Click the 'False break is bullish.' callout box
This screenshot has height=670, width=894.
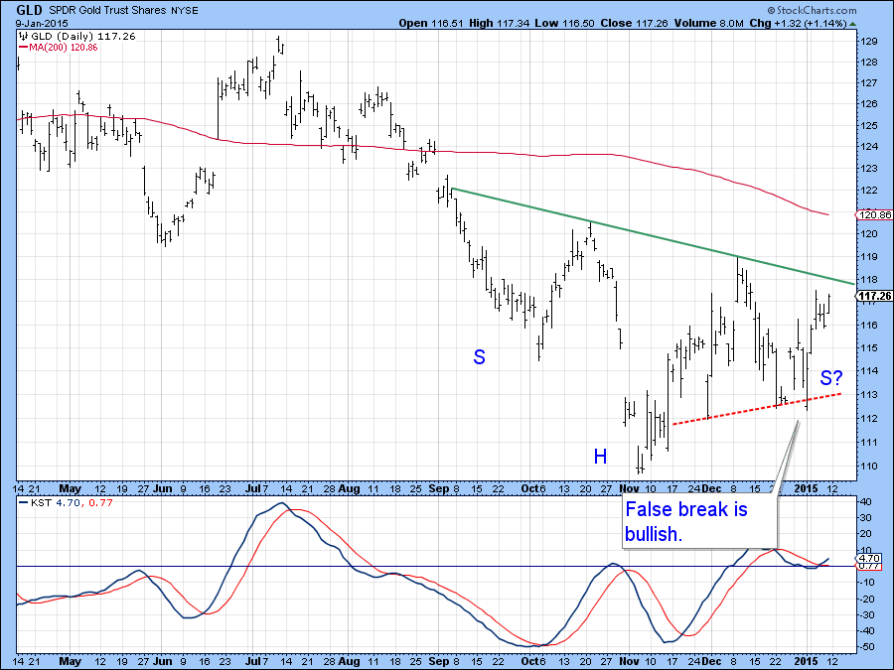tap(699, 521)
